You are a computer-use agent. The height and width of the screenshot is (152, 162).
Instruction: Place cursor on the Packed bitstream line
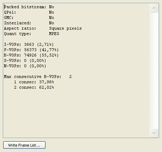[x=29, y=7]
